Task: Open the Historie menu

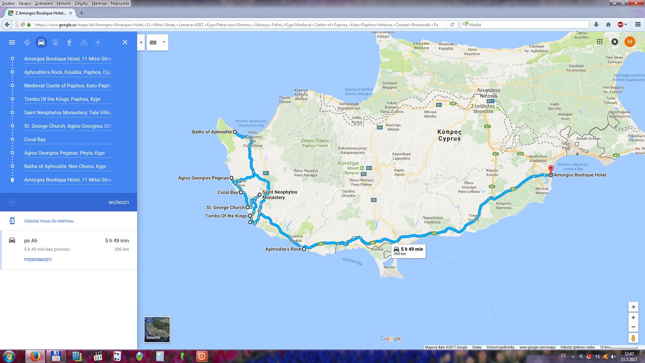Action: click(64, 3)
